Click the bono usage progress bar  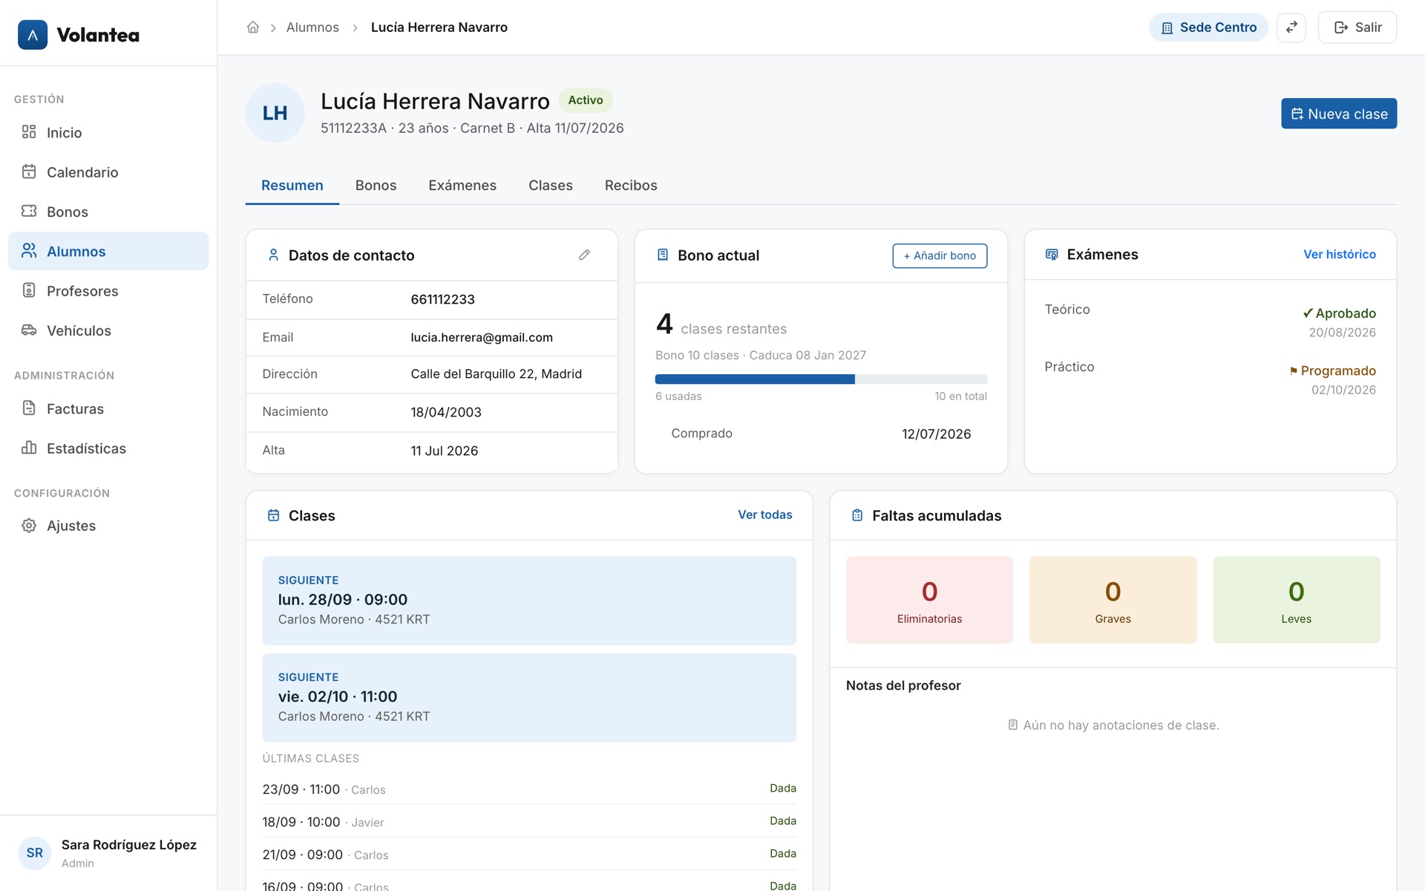(821, 379)
